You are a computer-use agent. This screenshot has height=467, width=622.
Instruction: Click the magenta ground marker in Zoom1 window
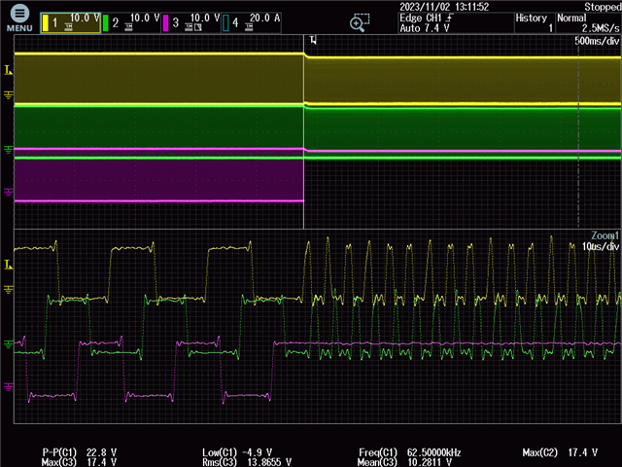[9, 387]
